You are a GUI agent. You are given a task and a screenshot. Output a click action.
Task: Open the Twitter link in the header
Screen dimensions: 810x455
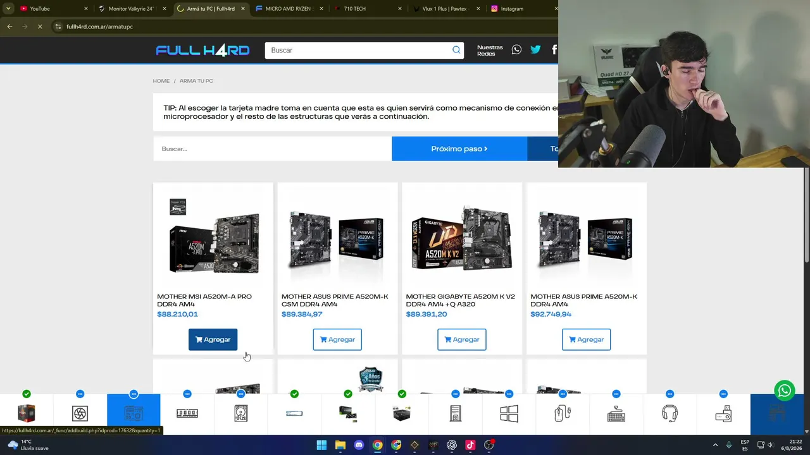(x=535, y=50)
